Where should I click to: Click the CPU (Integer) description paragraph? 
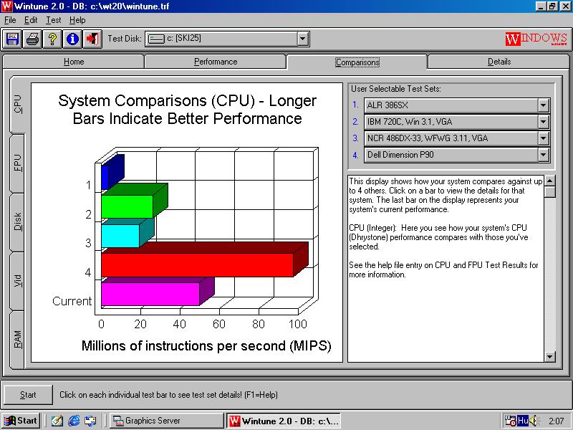click(438, 237)
